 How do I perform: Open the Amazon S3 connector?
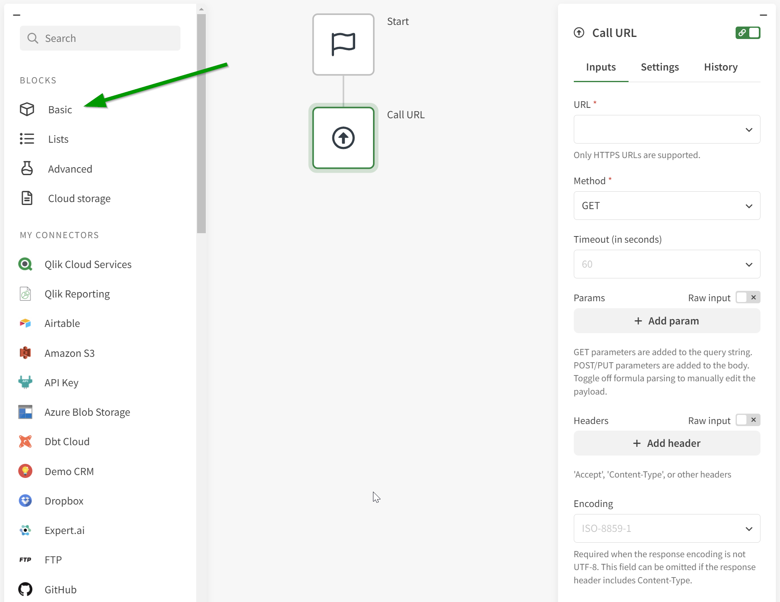69,353
